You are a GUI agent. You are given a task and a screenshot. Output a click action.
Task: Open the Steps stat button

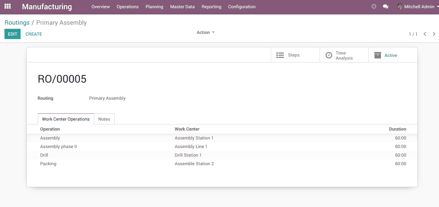[x=295, y=55]
